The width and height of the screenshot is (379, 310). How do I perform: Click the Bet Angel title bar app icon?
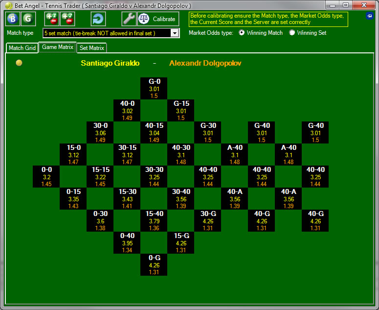8,5
